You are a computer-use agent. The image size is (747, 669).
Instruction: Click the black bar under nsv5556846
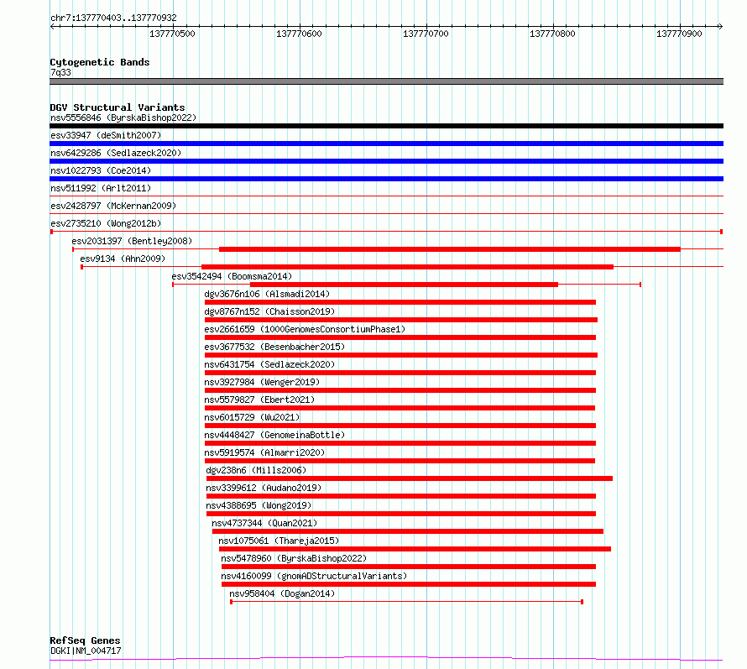[386, 126]
